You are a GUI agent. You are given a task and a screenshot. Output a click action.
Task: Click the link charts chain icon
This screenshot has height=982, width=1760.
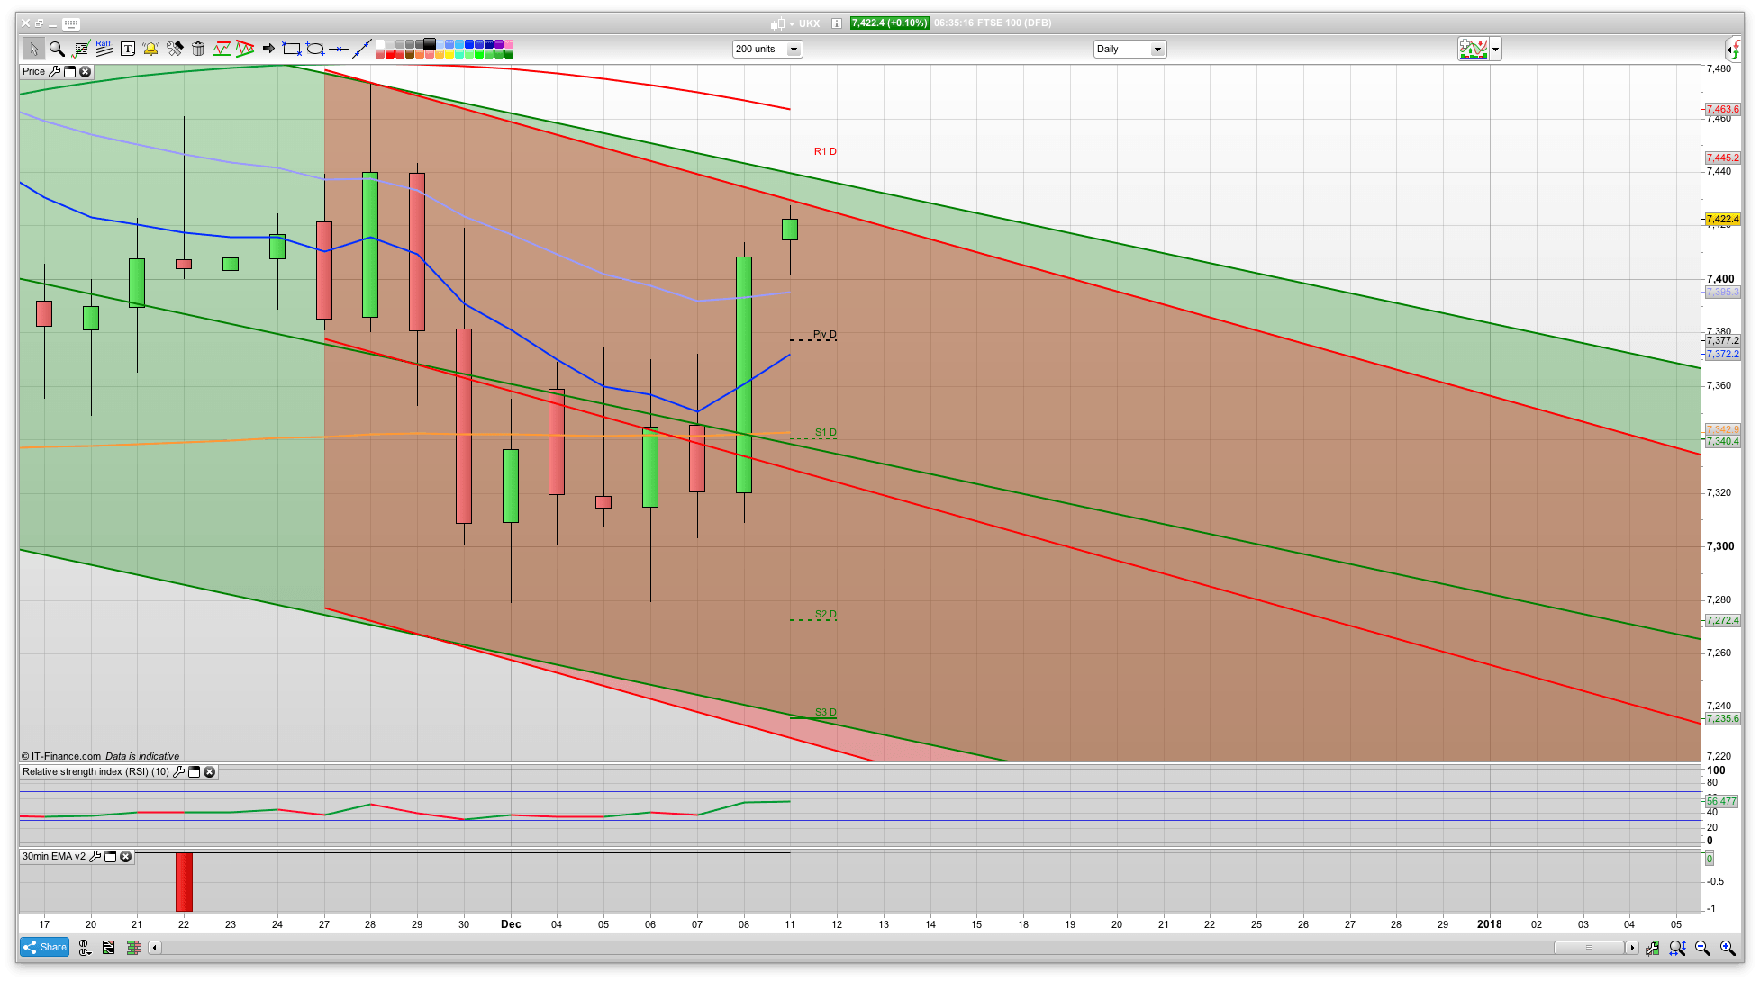pos(85,948)
